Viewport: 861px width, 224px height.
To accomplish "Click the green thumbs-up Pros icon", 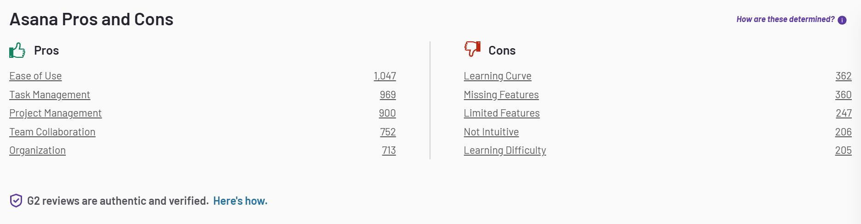I will point(17,50).
